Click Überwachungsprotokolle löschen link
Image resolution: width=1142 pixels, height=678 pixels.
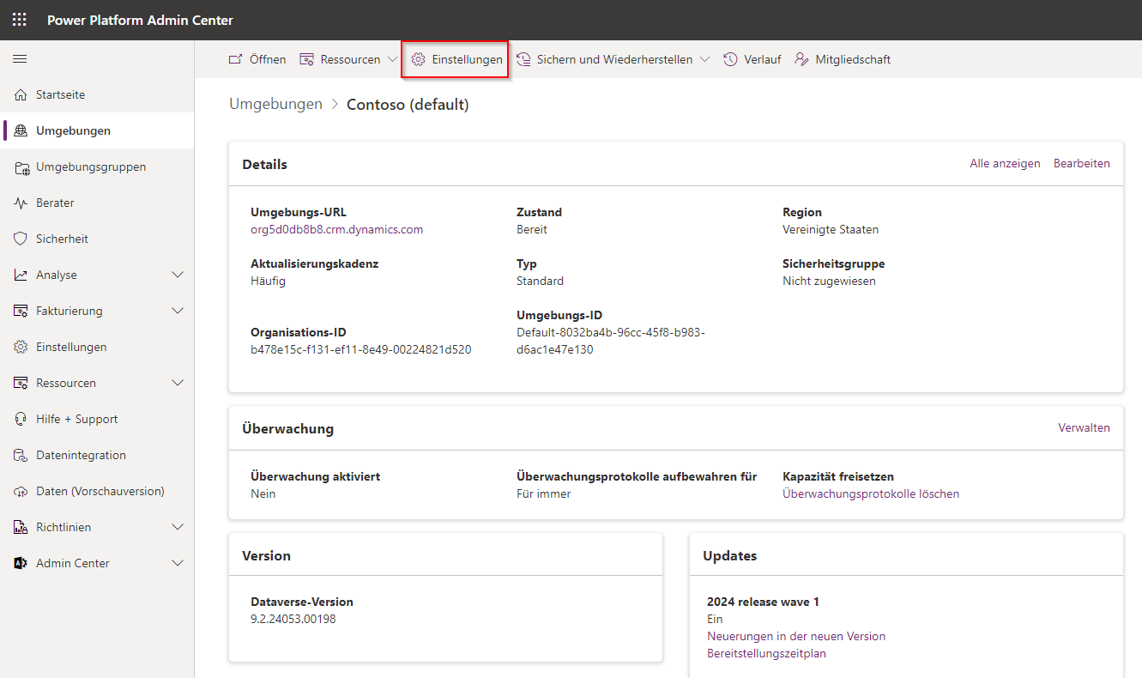point(871,494)
